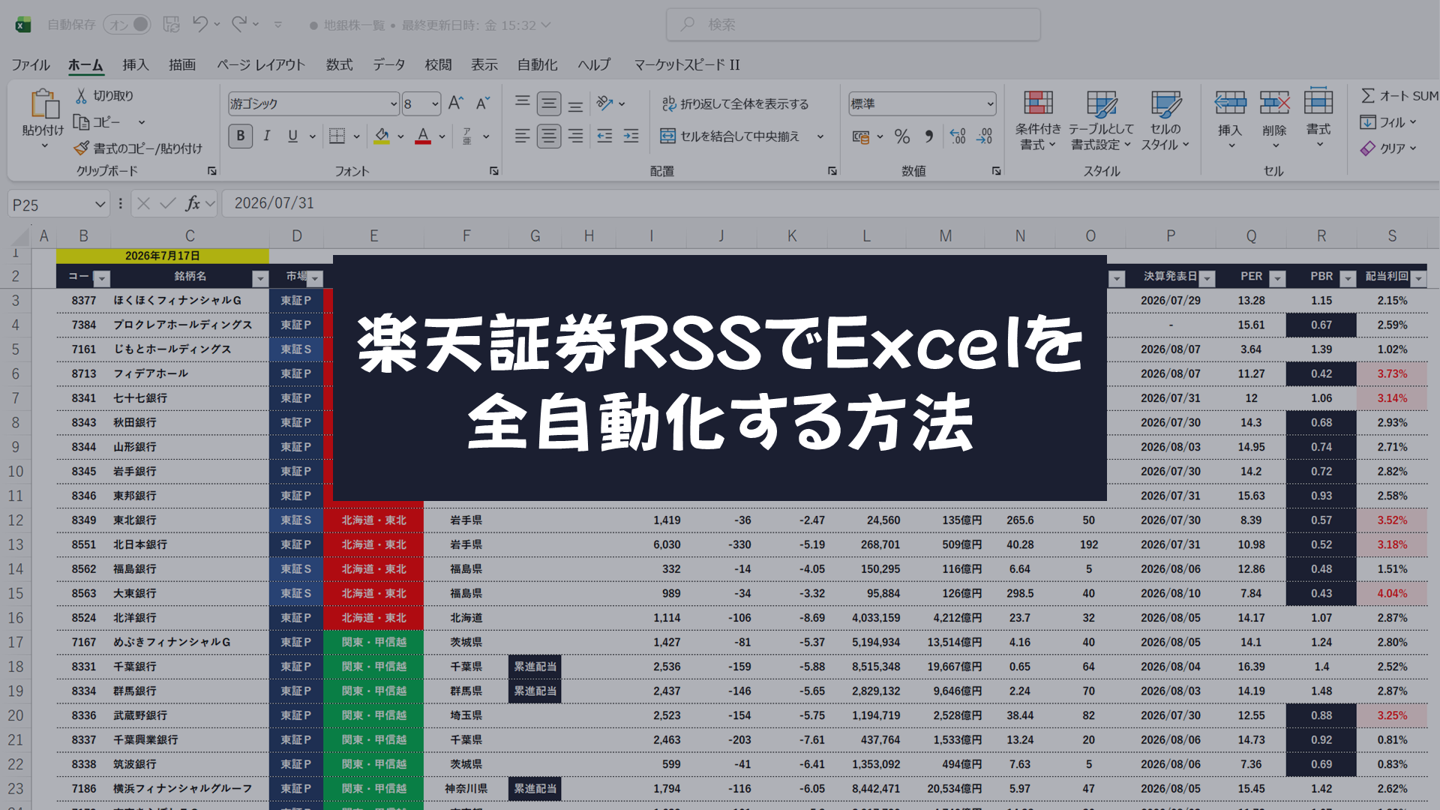Image resolution: width=1440 pixels, height=810 pixels.
Task: Click the formula bar showing 2026/07/31
Action: (830, 203)
